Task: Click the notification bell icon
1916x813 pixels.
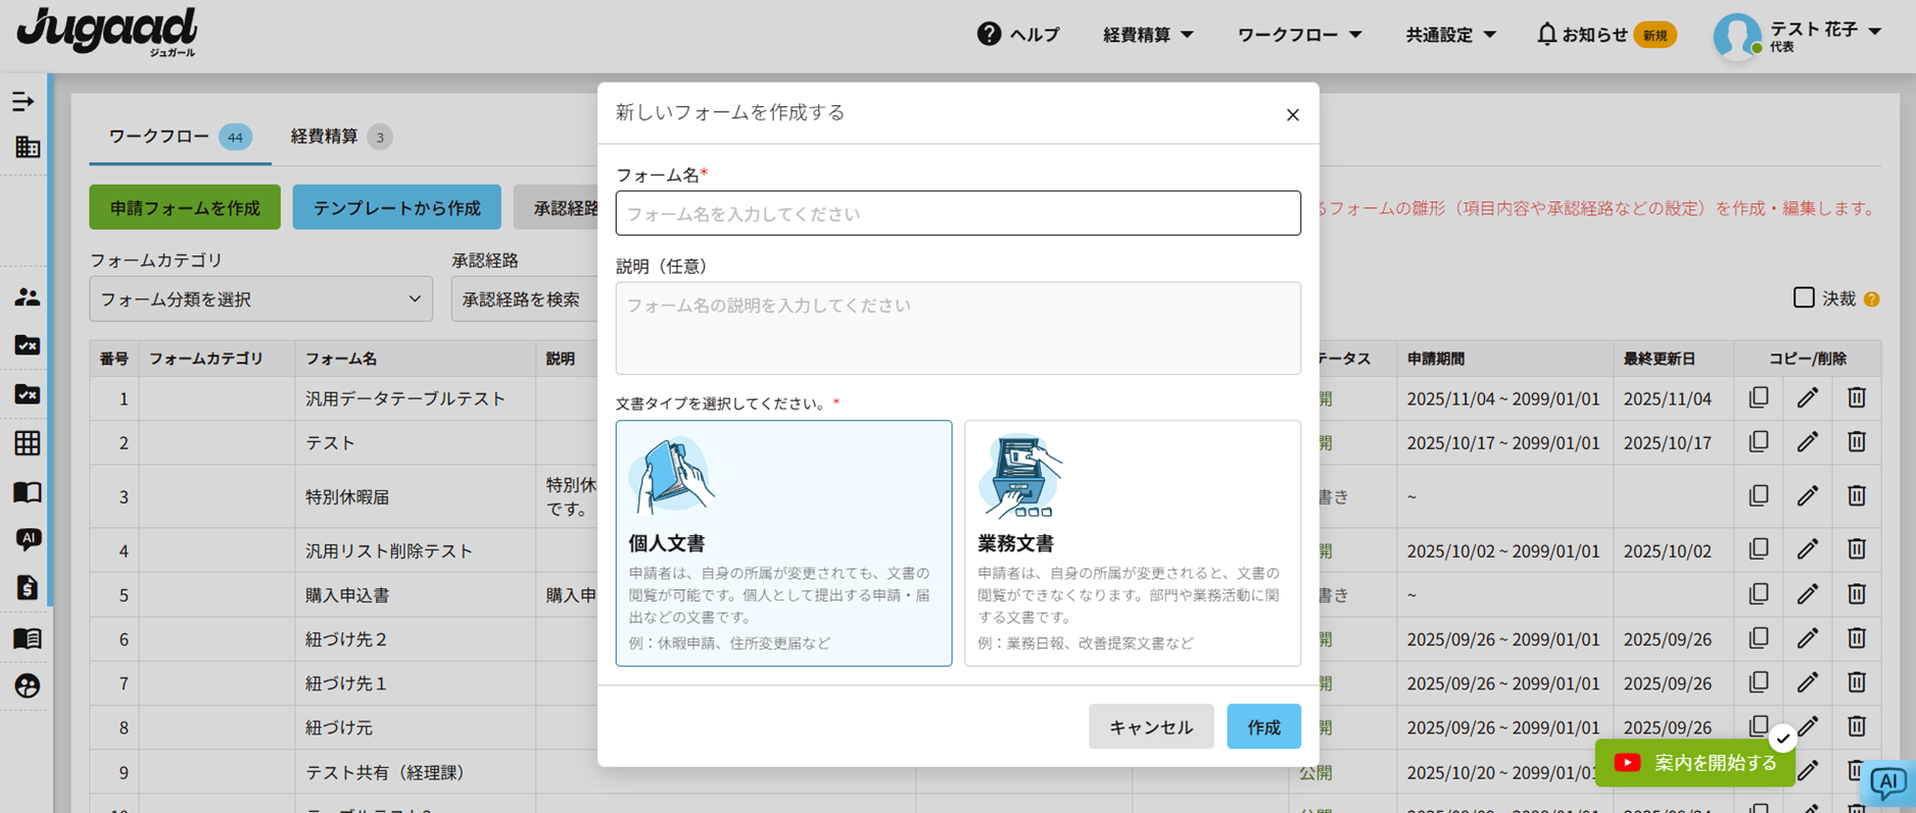Action: pyautogui.click(x=1547, y=34)
